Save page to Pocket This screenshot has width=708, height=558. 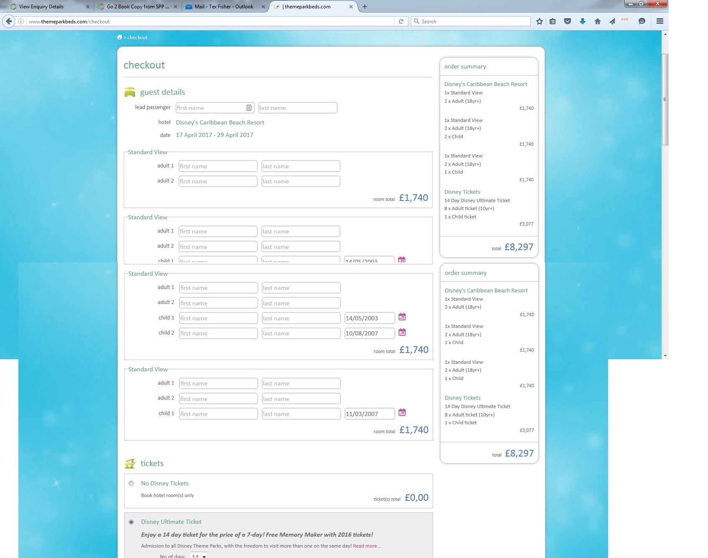[568, 21]
